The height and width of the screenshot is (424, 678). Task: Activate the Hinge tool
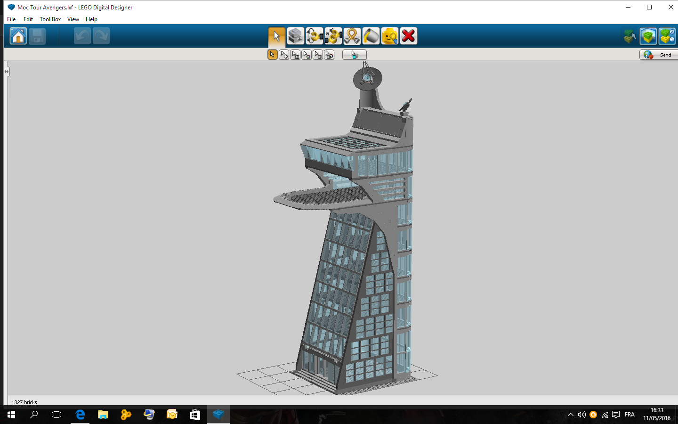(314, 36)
